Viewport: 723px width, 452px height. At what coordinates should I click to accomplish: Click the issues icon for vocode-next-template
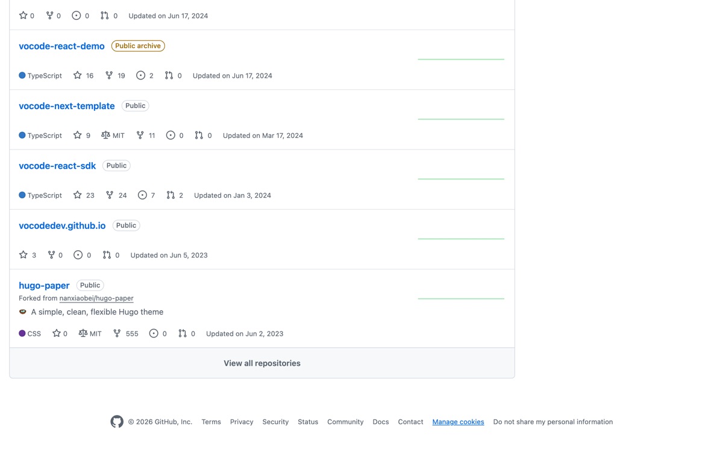(x=171, y=135)
